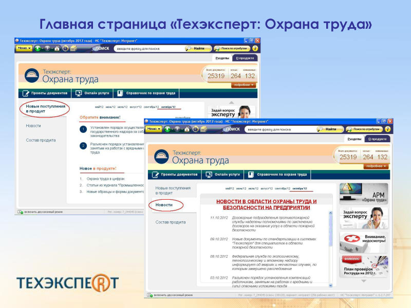The height and width of the screenshot is (308, 411).
Task: Open План проверок Роструда на 2012 banner
Action: tap(365, 266)
